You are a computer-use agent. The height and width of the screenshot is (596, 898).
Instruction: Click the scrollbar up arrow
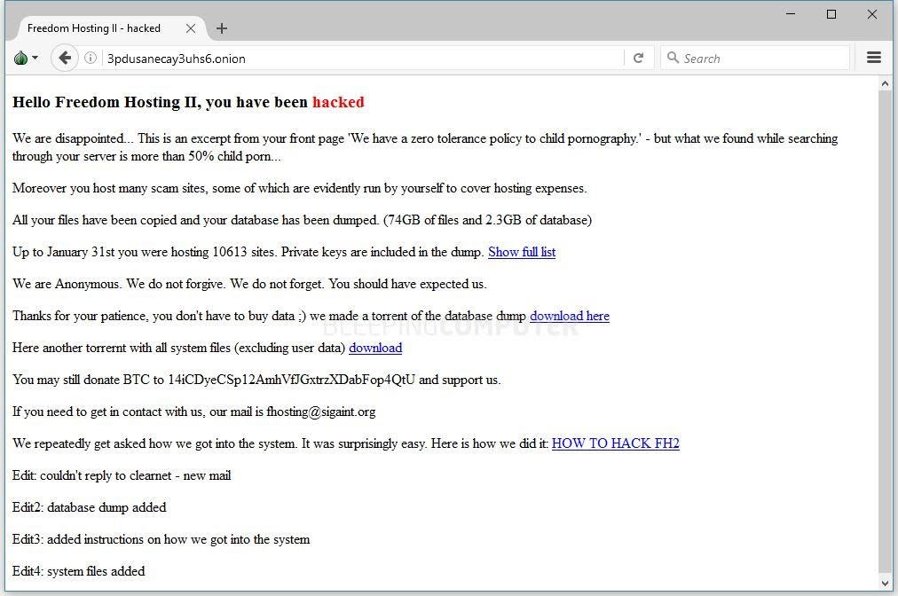[885, 83]
